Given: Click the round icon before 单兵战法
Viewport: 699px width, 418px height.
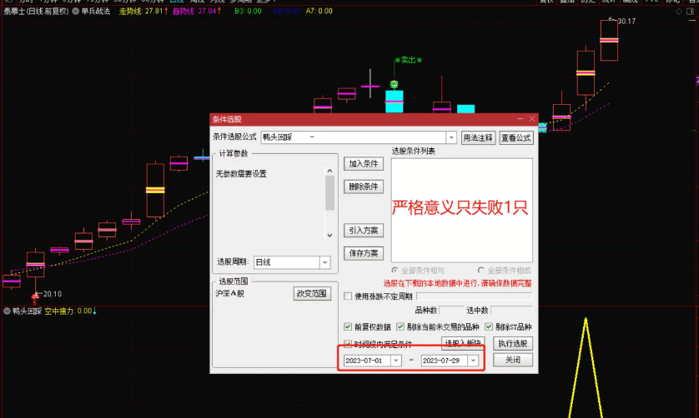Looking at the screenshot, I should tap(76, 11).
